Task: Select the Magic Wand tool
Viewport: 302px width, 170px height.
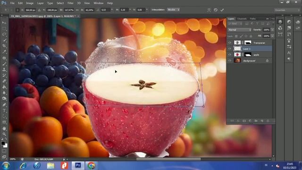Action: pos(4,40)
